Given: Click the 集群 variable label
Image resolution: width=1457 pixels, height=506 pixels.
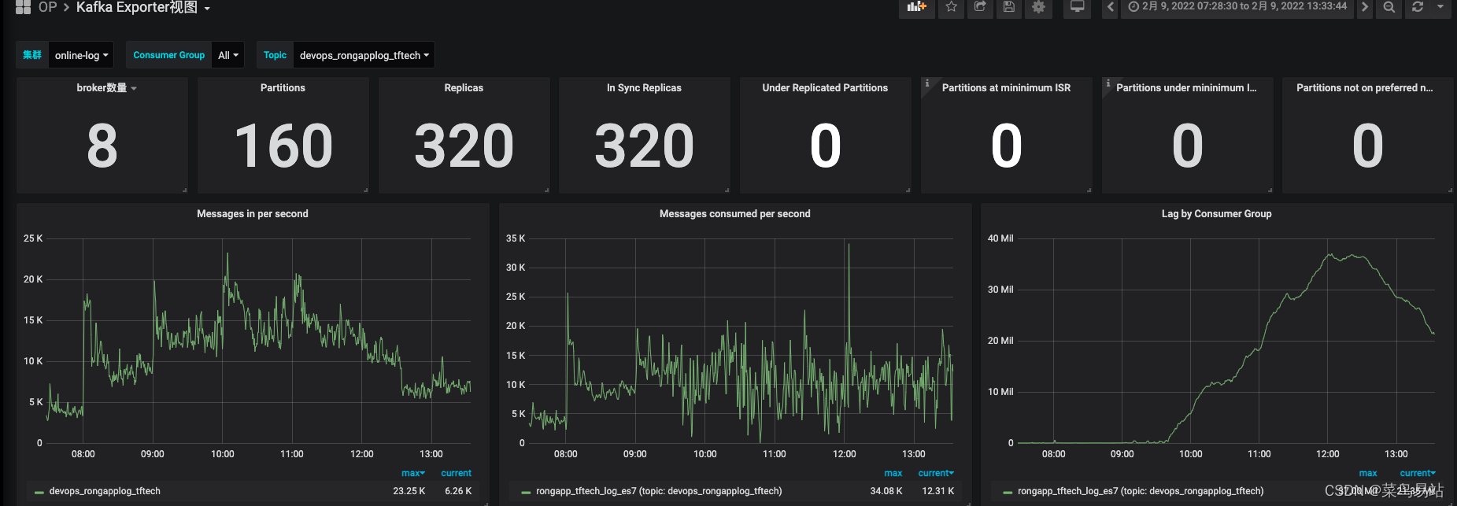Looking at the screenshot, I should coord(32,55).
